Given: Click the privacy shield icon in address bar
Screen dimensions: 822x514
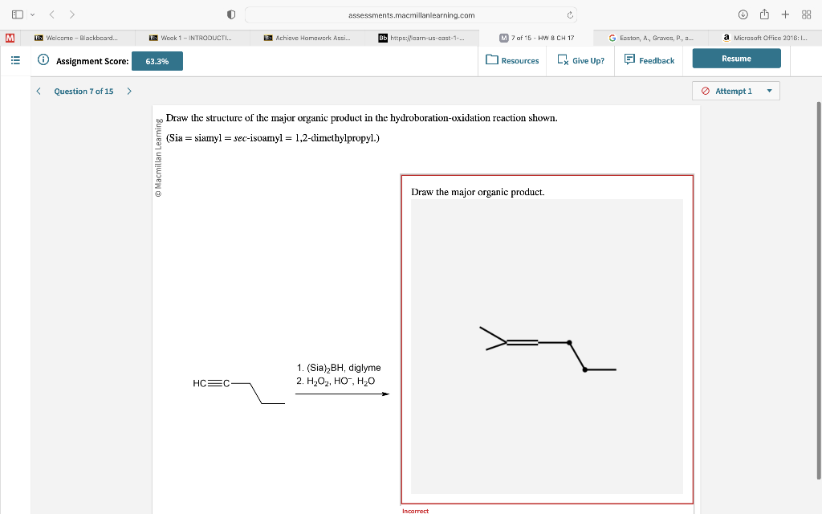Looking at the screenshot, I should click(x=230, y=14).
